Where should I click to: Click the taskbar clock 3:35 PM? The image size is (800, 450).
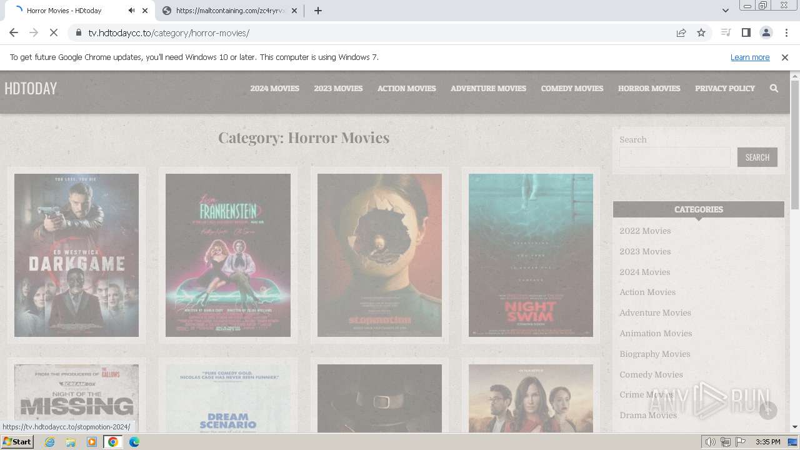767,442
